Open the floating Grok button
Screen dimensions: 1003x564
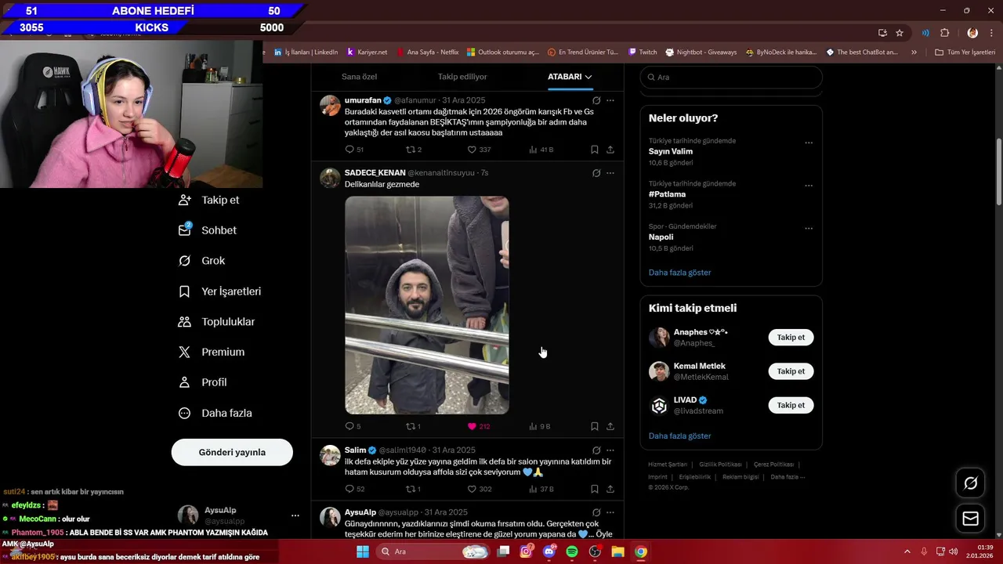970,483
